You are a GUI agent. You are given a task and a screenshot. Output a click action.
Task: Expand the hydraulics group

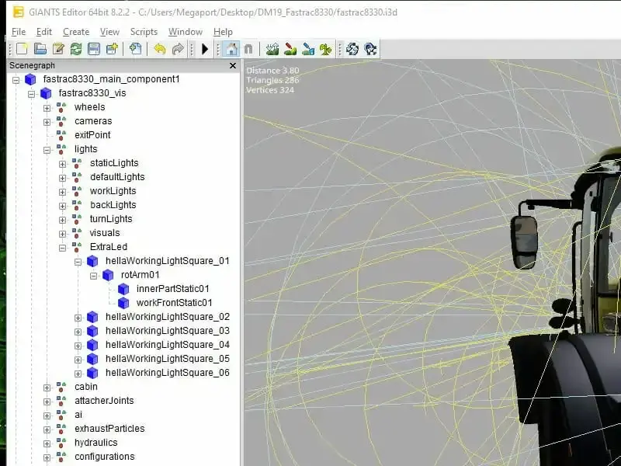47,443
